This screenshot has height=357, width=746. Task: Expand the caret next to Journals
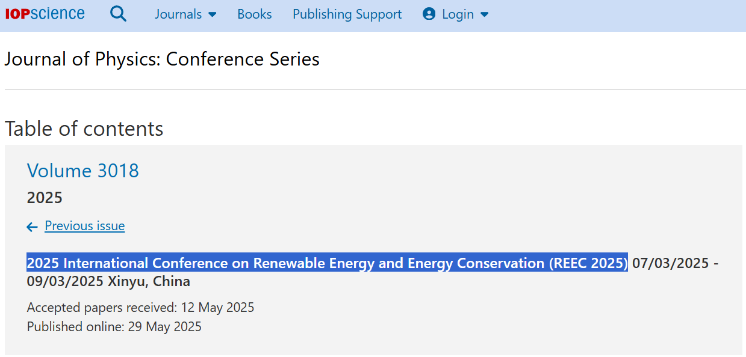212,14
